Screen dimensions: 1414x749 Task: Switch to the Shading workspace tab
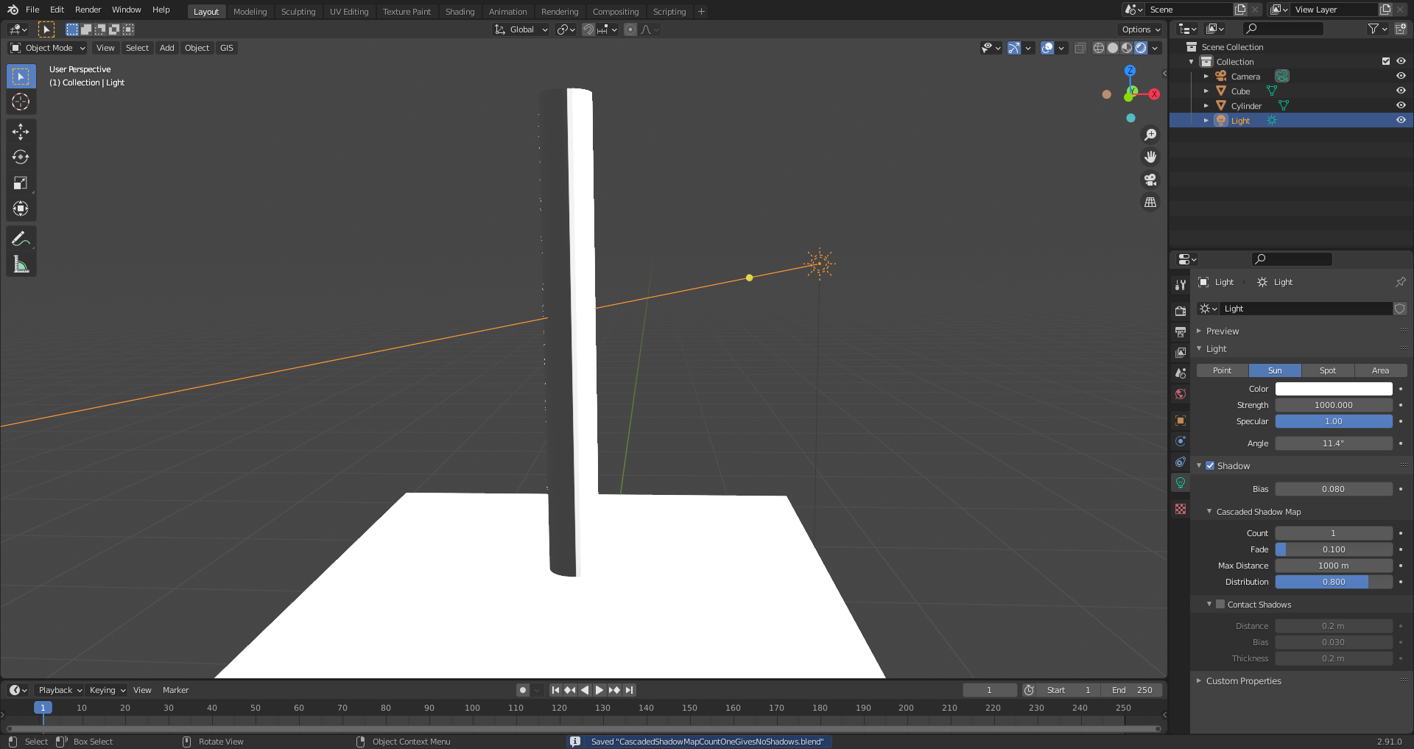coord(460,11)
